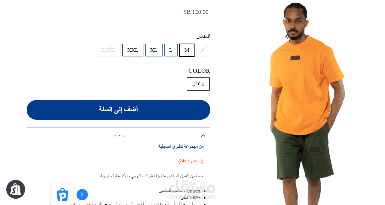
Task: Add the product with أضف إلى السلة
Action: pyautogui.click(x=118, y=110)
